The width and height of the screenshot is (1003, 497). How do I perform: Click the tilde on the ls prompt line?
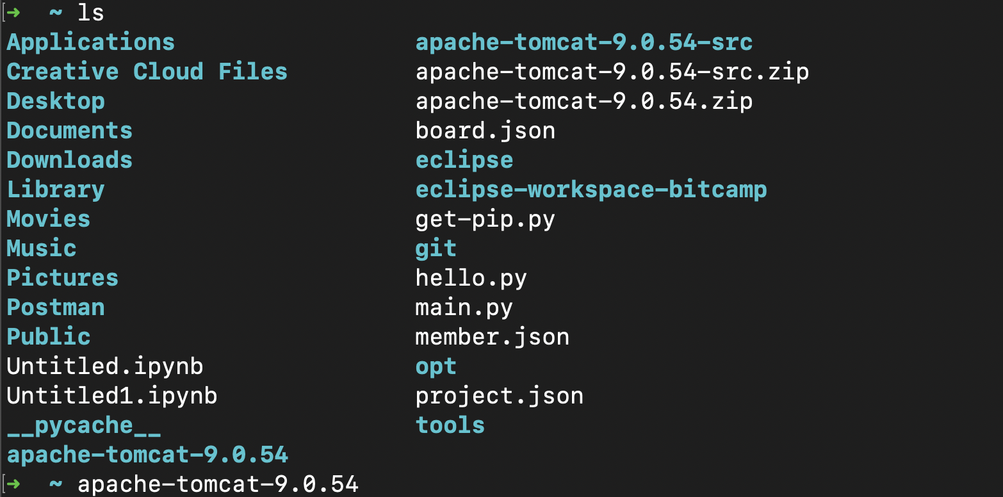tap(56, 13)
